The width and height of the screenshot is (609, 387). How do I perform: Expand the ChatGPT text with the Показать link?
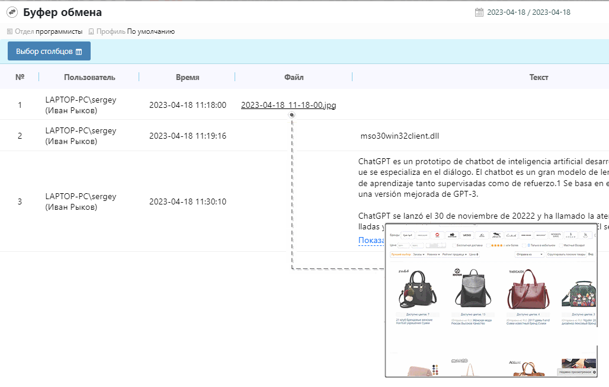tap(371, 240)
